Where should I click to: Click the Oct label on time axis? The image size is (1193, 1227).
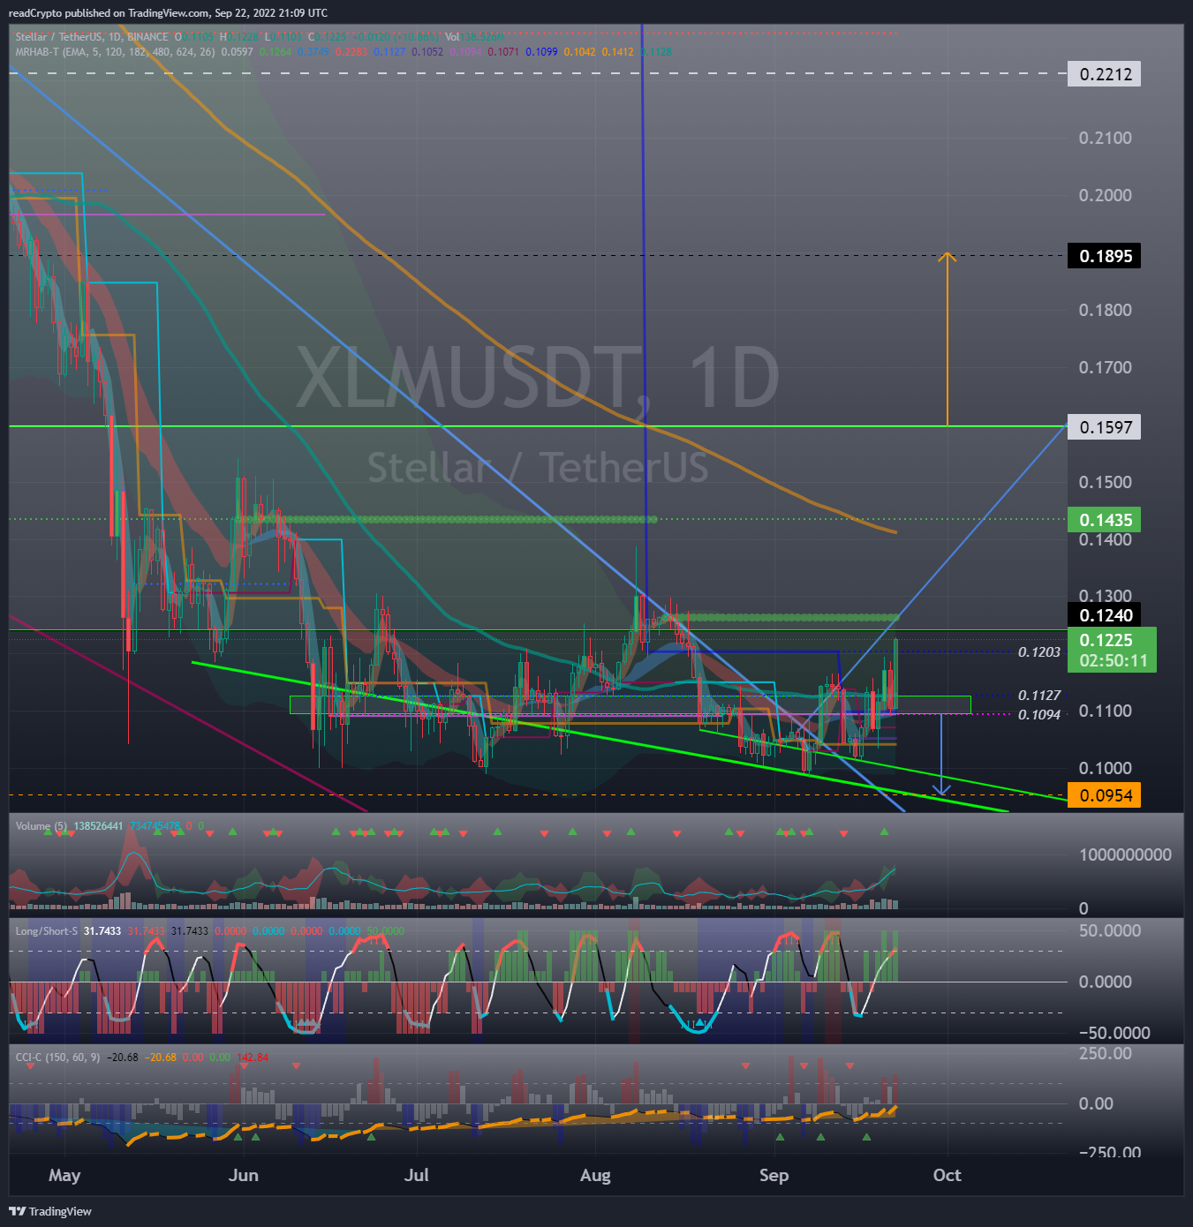(947, 1176)
